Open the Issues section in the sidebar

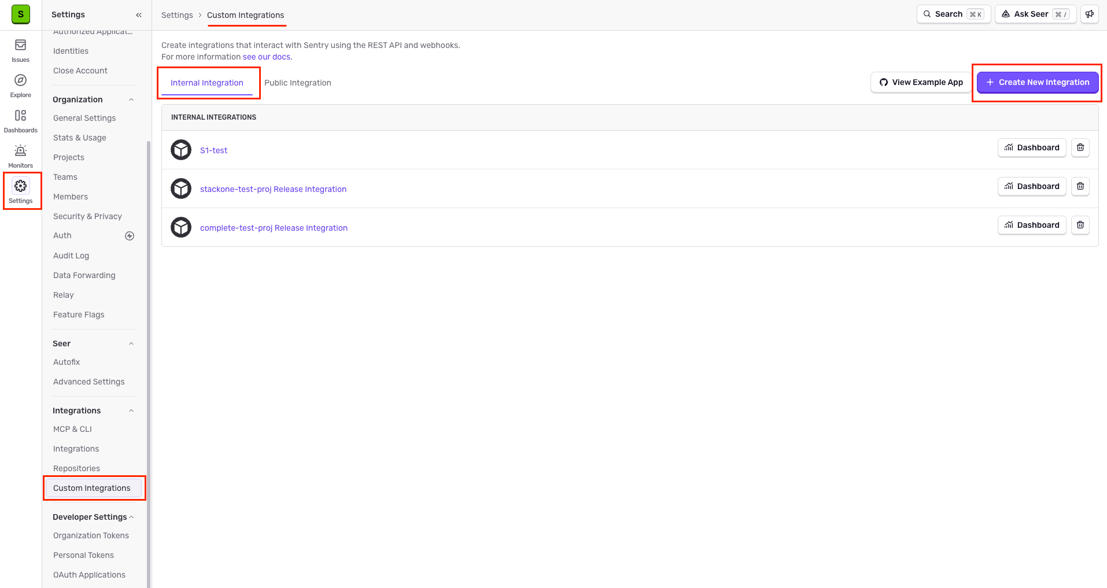[21, 51]
